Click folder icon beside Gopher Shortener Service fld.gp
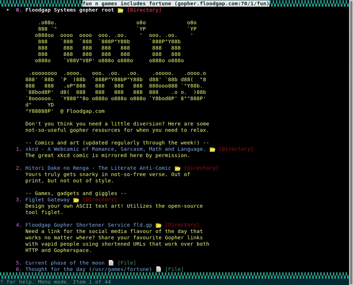Image resolution: width=353 pixels, height=285 pixels. click(159, 225)
